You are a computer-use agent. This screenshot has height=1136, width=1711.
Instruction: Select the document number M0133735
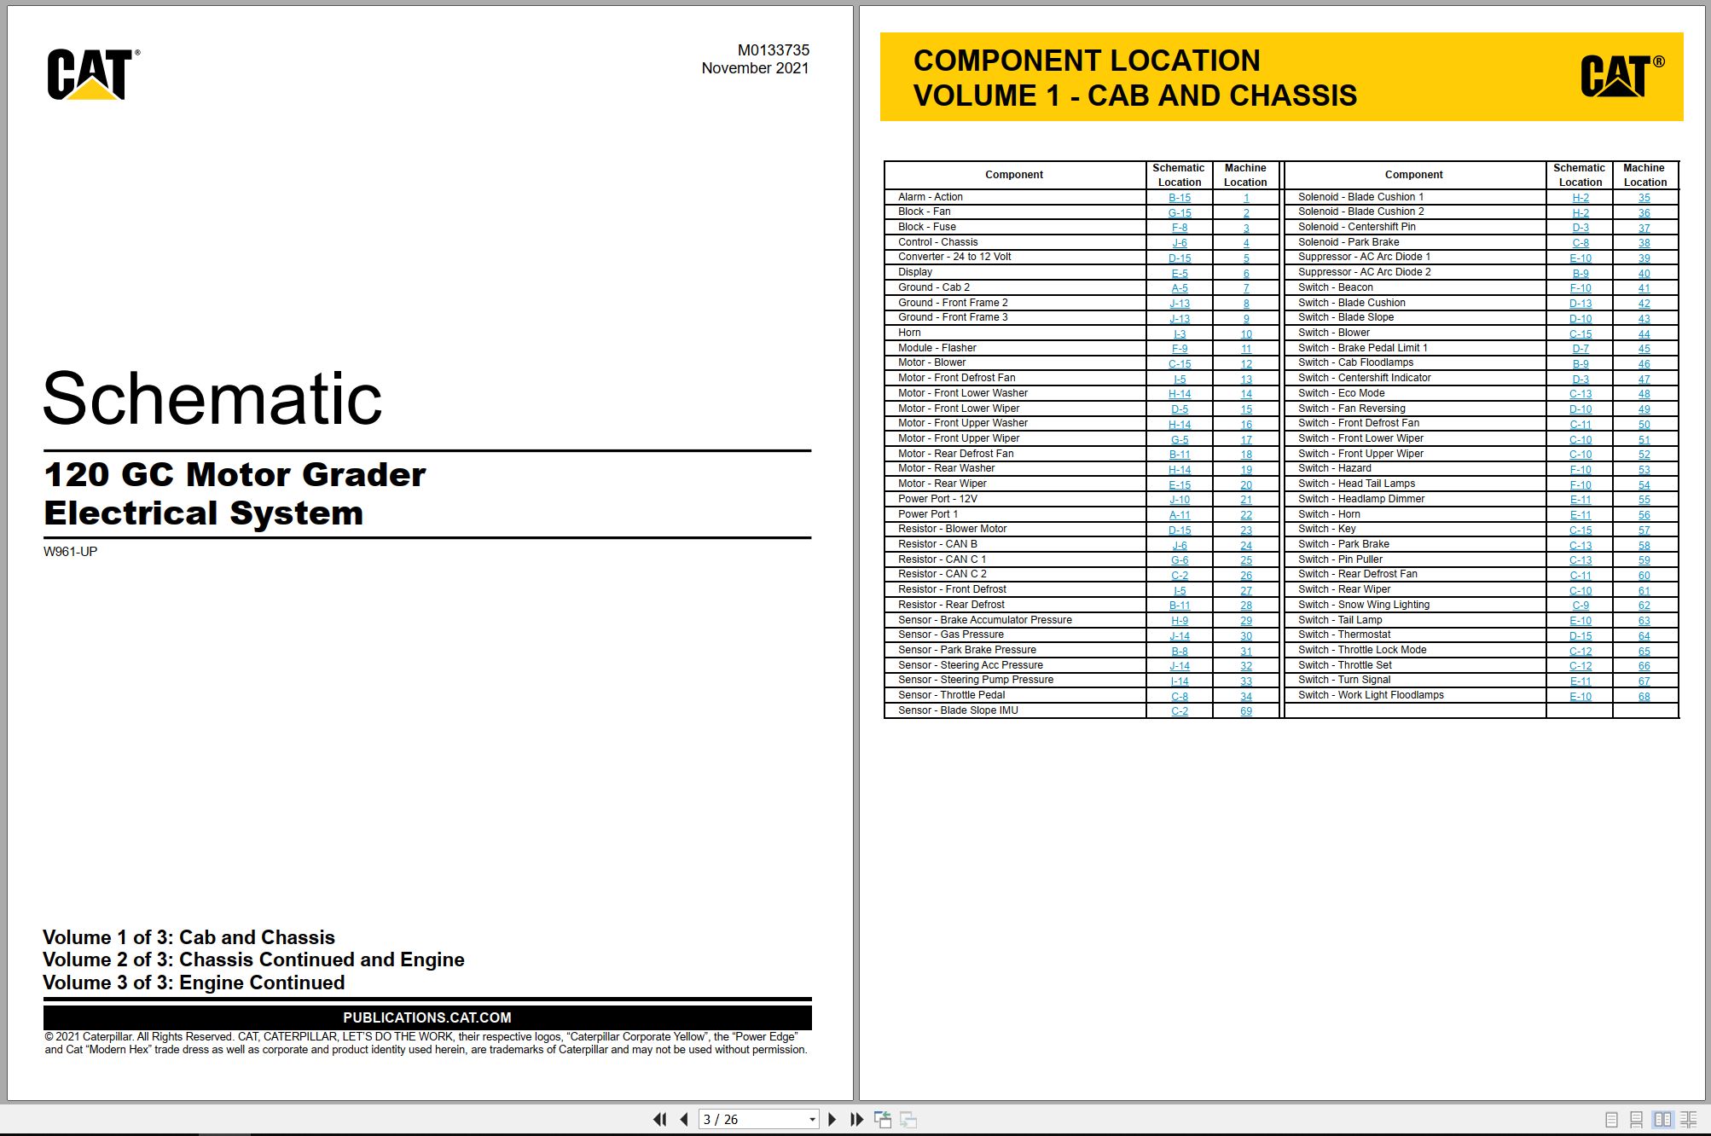tap(774, 50)
